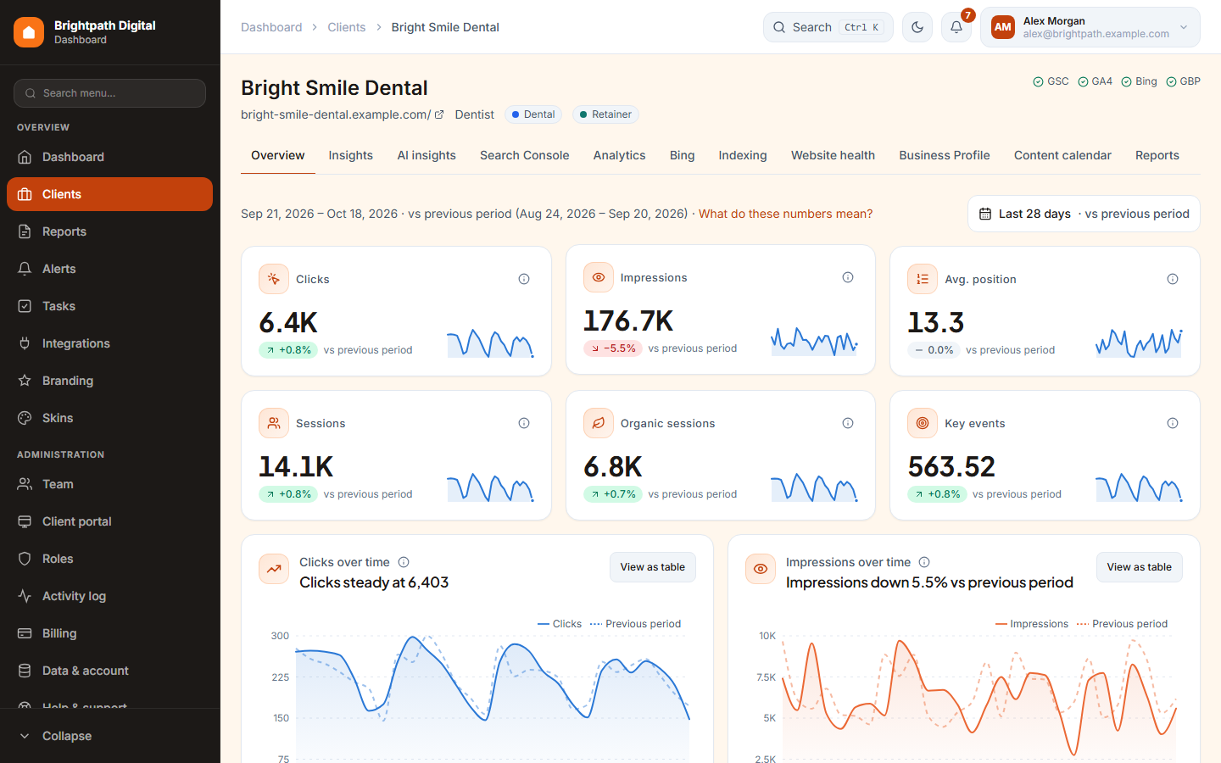View Clicks over time as table
The height and width of the screenshot is (763, 1221).
pos(653,567)
